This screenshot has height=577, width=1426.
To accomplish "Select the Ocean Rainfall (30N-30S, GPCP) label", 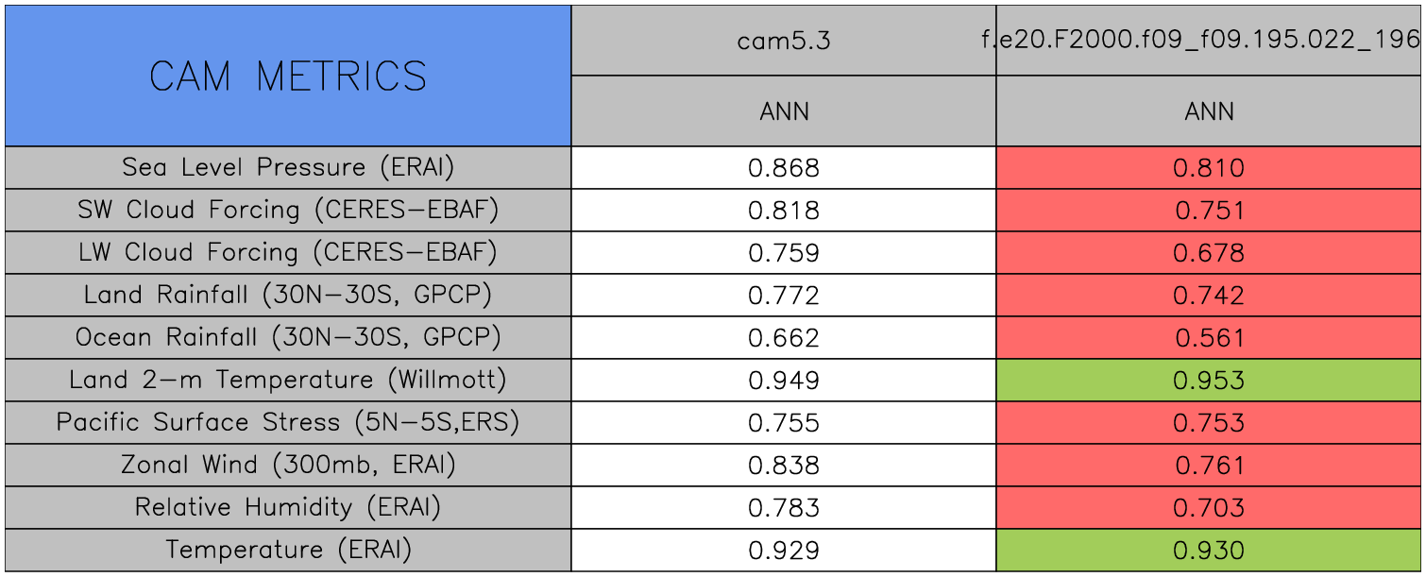I will click(x=288, y=338).
